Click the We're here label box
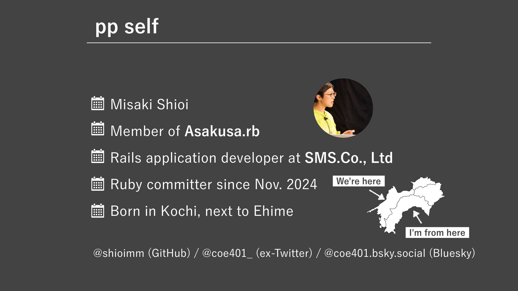This screenshot has height=291, width=518. pos(359,181)
